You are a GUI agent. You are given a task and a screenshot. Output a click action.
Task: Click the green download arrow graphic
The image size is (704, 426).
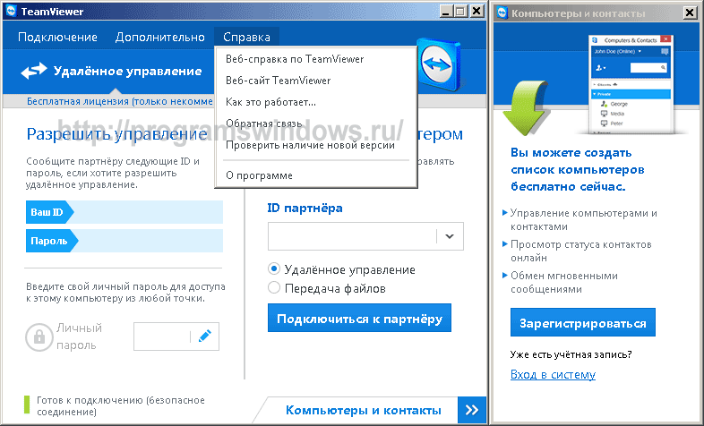(x=524, y=108)
